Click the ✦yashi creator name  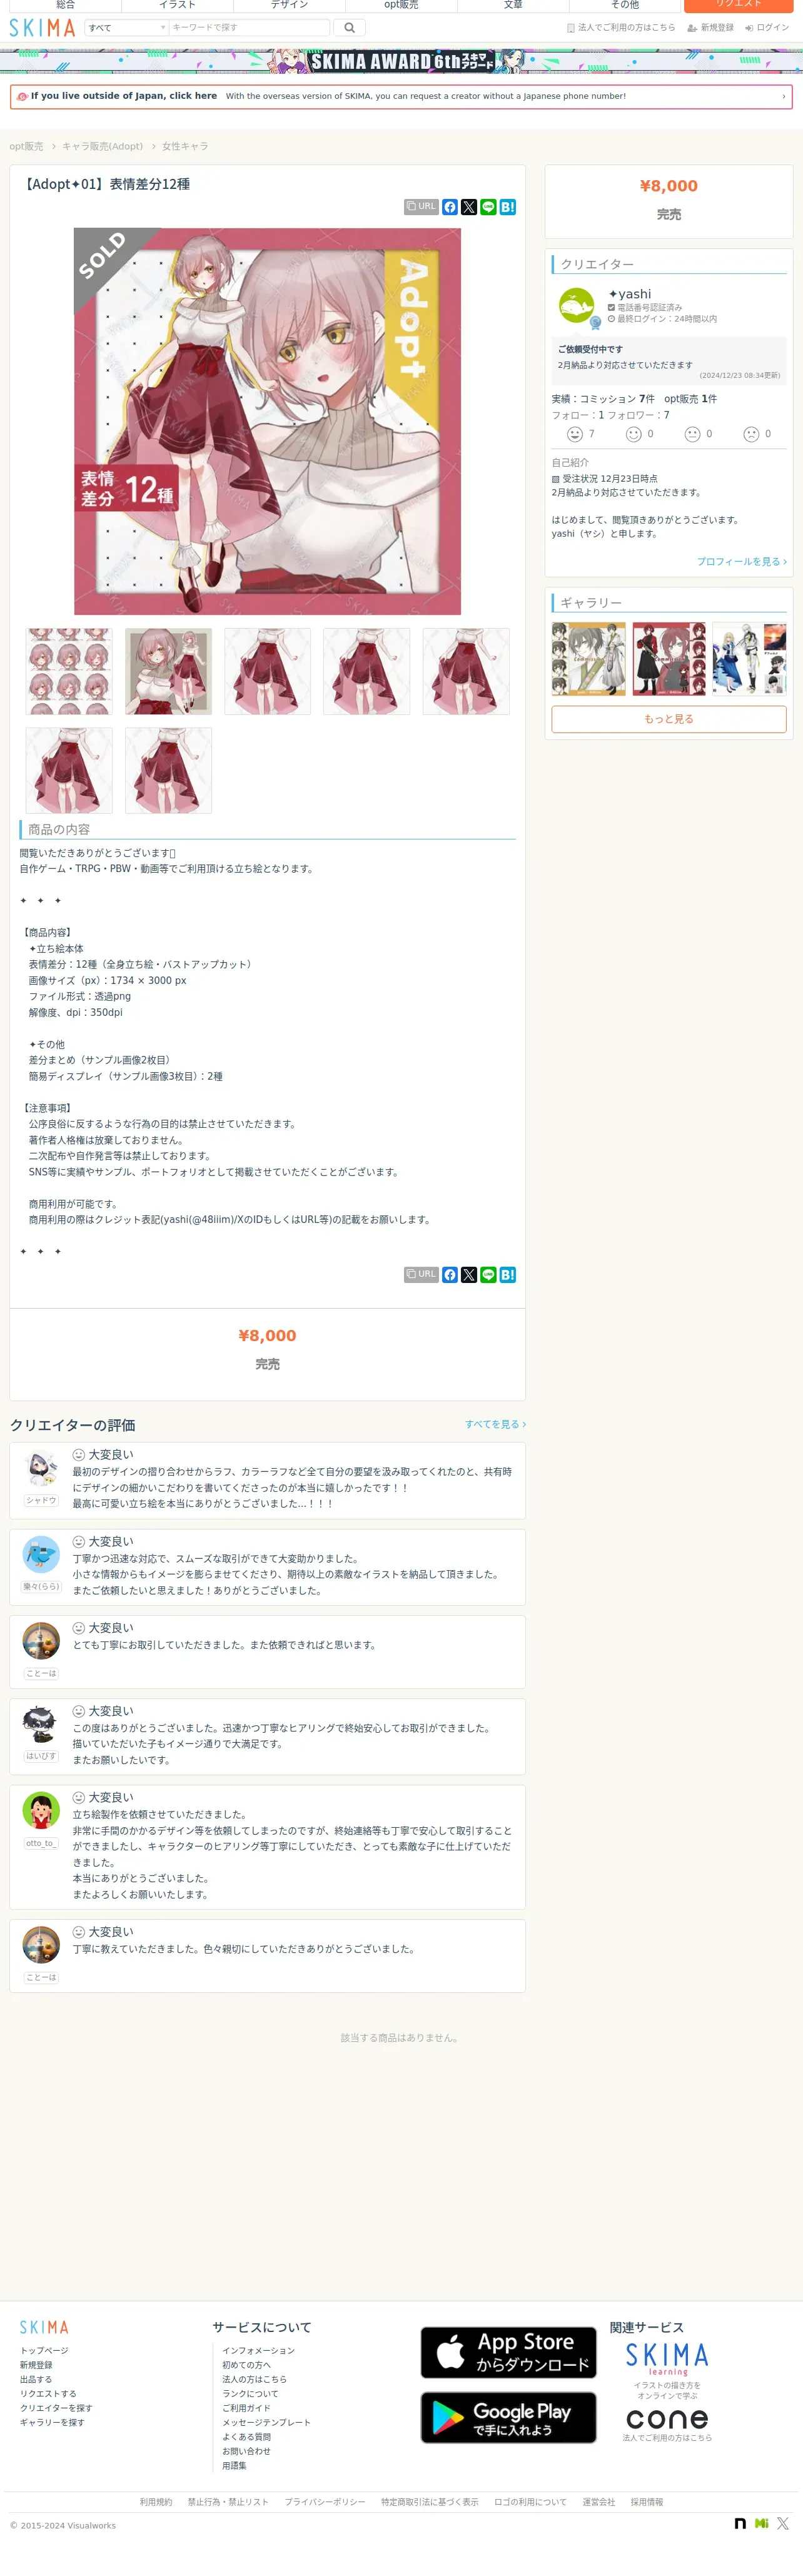click(x=630, y=294)
